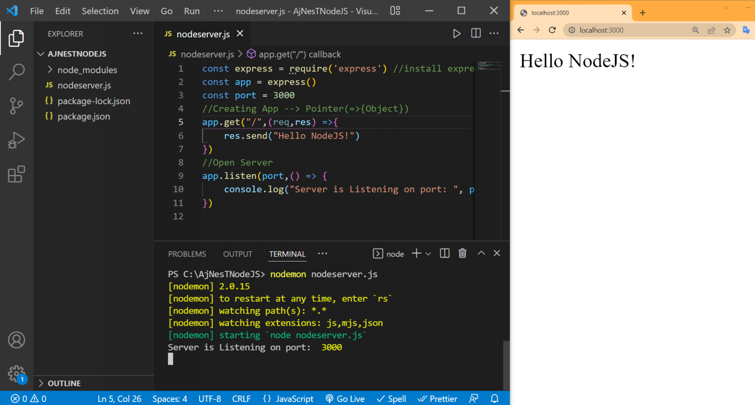This screenshot has width=755, height=405.
Task: Open the Search view in activity bar
Action: coord(17,72)
